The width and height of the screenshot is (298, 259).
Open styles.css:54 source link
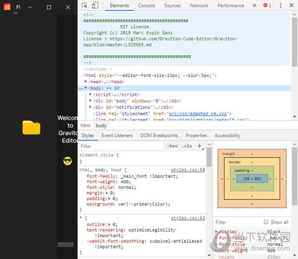coord(188,170)
